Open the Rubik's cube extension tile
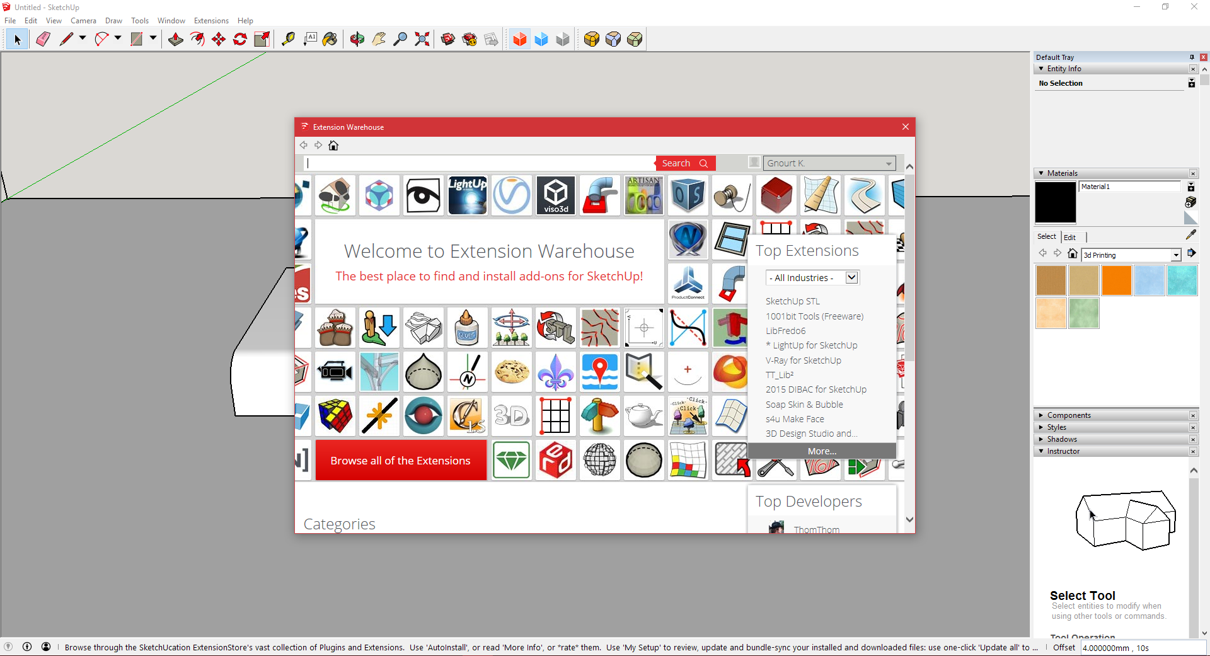Viewport: 1210px width, 656px height. click(335, 416)
